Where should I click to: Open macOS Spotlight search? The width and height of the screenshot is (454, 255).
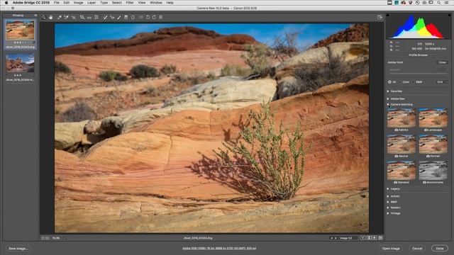click(439, 3)
